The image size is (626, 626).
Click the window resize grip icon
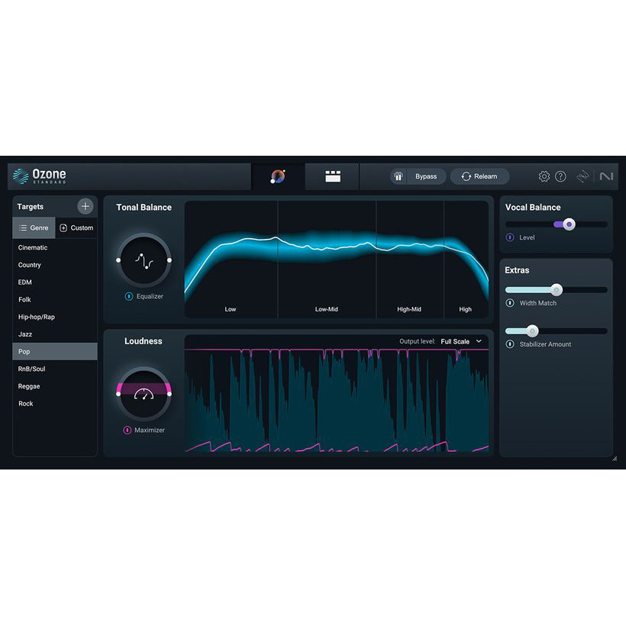coord(615,459)
